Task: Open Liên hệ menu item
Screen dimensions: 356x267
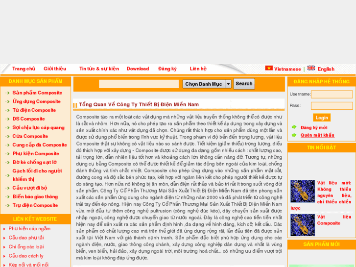Action: pyautogui.click(x=198, y=69)
